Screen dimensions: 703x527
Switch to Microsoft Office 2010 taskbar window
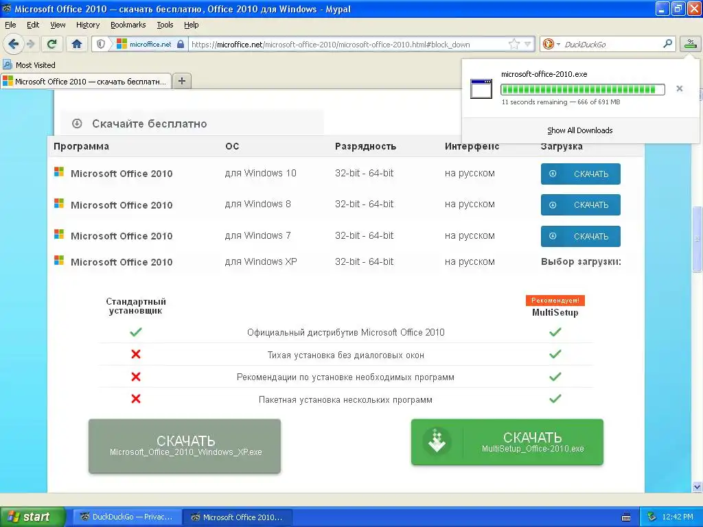click(237, 517)
